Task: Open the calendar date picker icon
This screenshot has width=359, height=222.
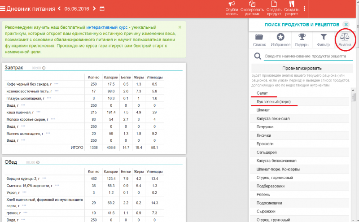Action: point(102,9)
